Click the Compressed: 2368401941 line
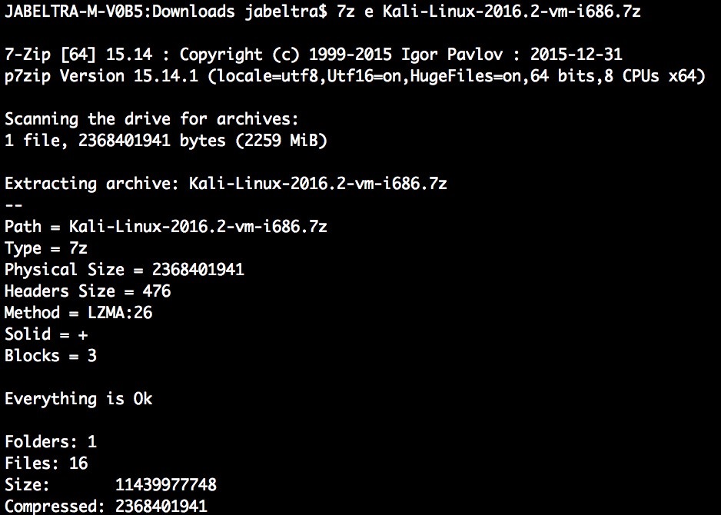This screenshot has width=721, height=515. (106, 507)
